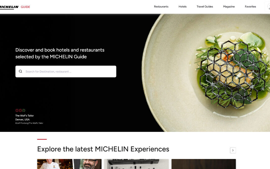Click the green star sustainability icon
Screen dimensions: 270x169
[x=24, y=110]
